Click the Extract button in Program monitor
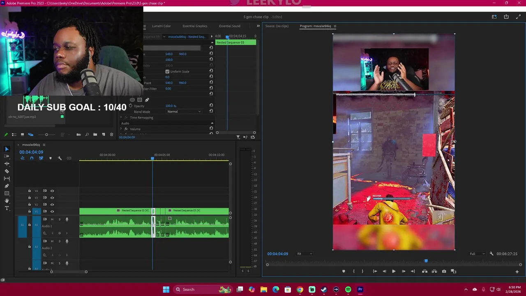The height and width of the screenshot is (296, 526). pyautogui.click(x=434, y=271)
